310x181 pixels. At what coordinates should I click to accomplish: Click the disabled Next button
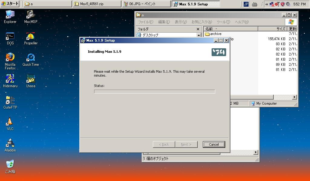186,144
